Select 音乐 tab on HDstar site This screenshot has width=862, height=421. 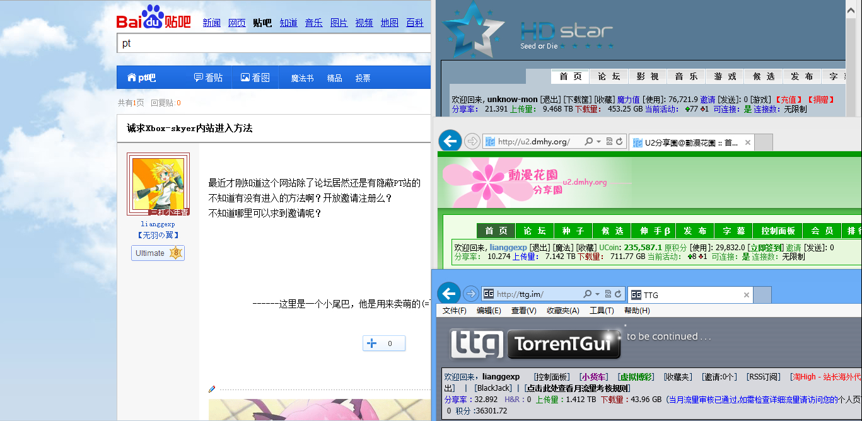pyautogui.click(x=686, y=76)
